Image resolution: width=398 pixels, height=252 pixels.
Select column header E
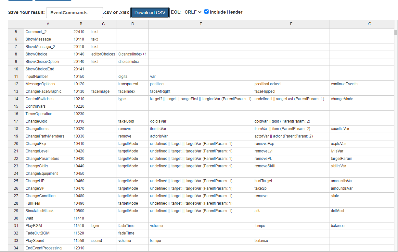point(200,24)
